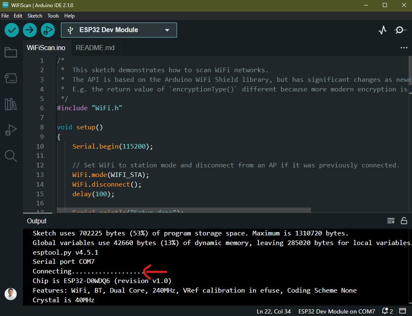Screen dimensions: 412x316
Task: Click the Output panel title
Action: pos(36,221)
